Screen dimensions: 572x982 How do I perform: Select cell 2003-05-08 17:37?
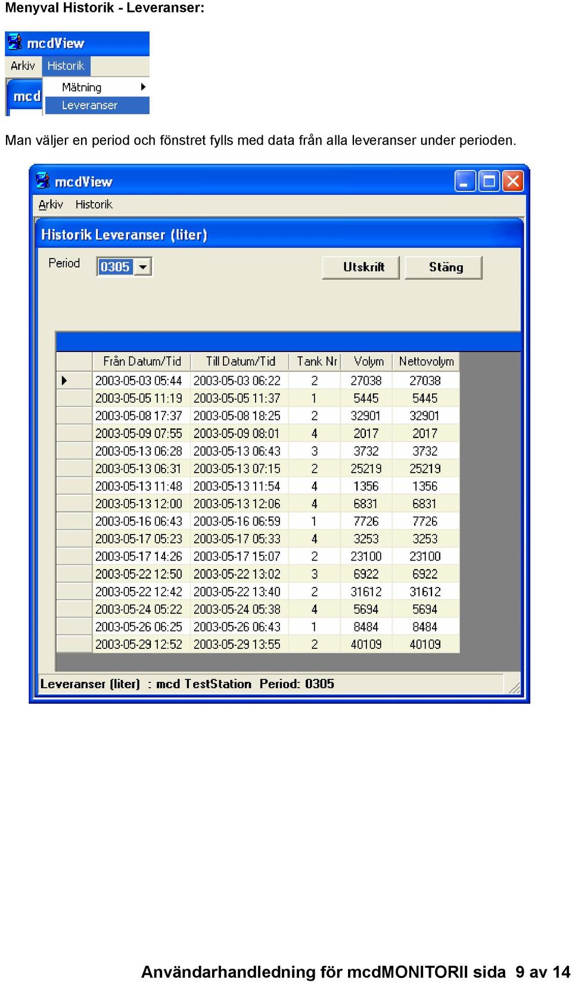142,415
